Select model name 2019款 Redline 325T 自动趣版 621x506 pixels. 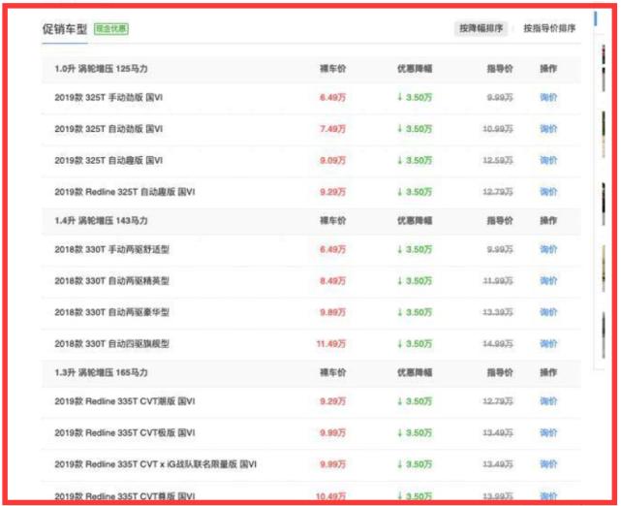(x=125, y=192)
